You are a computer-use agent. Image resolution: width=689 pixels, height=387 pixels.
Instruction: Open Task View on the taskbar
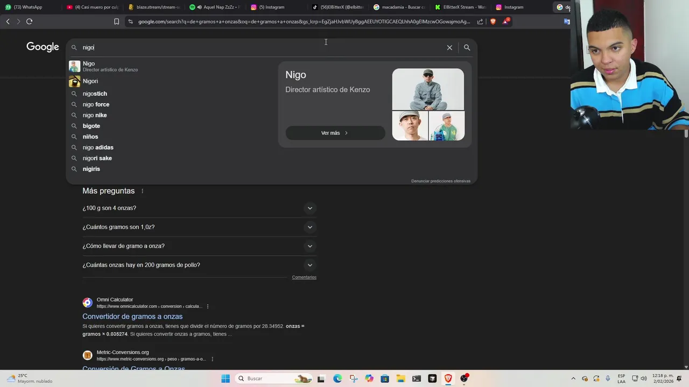click(x=321, y=378)
